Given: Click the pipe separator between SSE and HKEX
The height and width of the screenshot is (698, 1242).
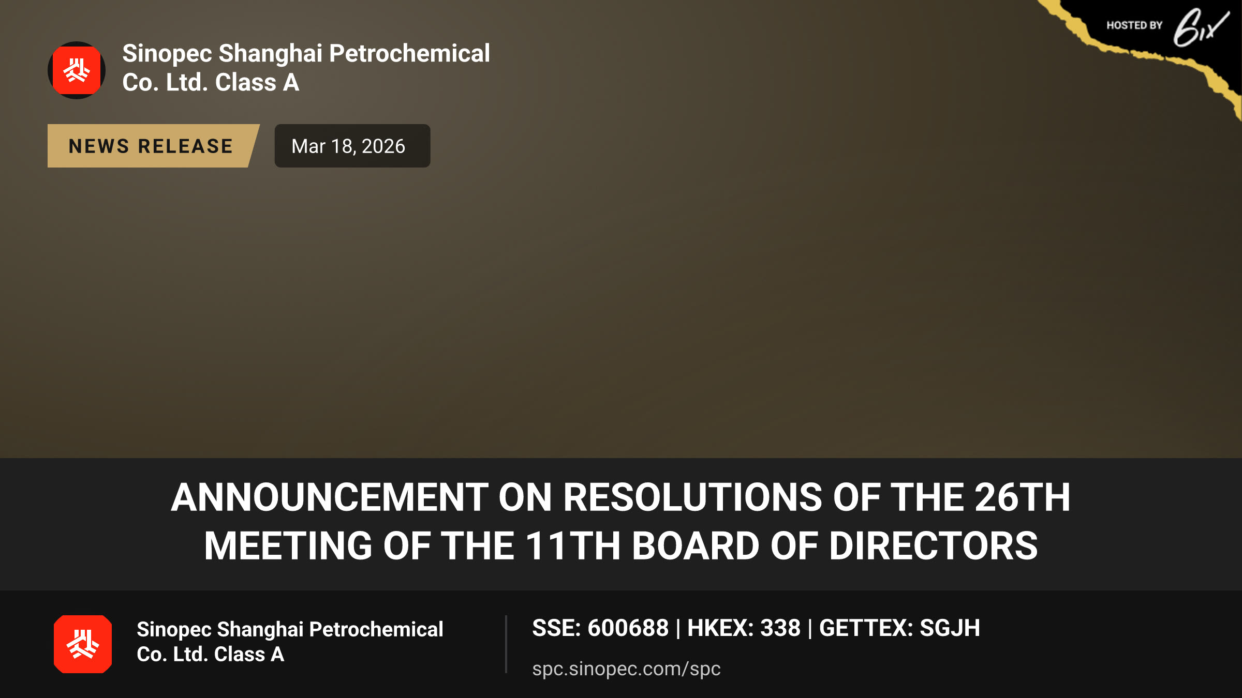Looking at the screenshot, I should tap(678, 629).
